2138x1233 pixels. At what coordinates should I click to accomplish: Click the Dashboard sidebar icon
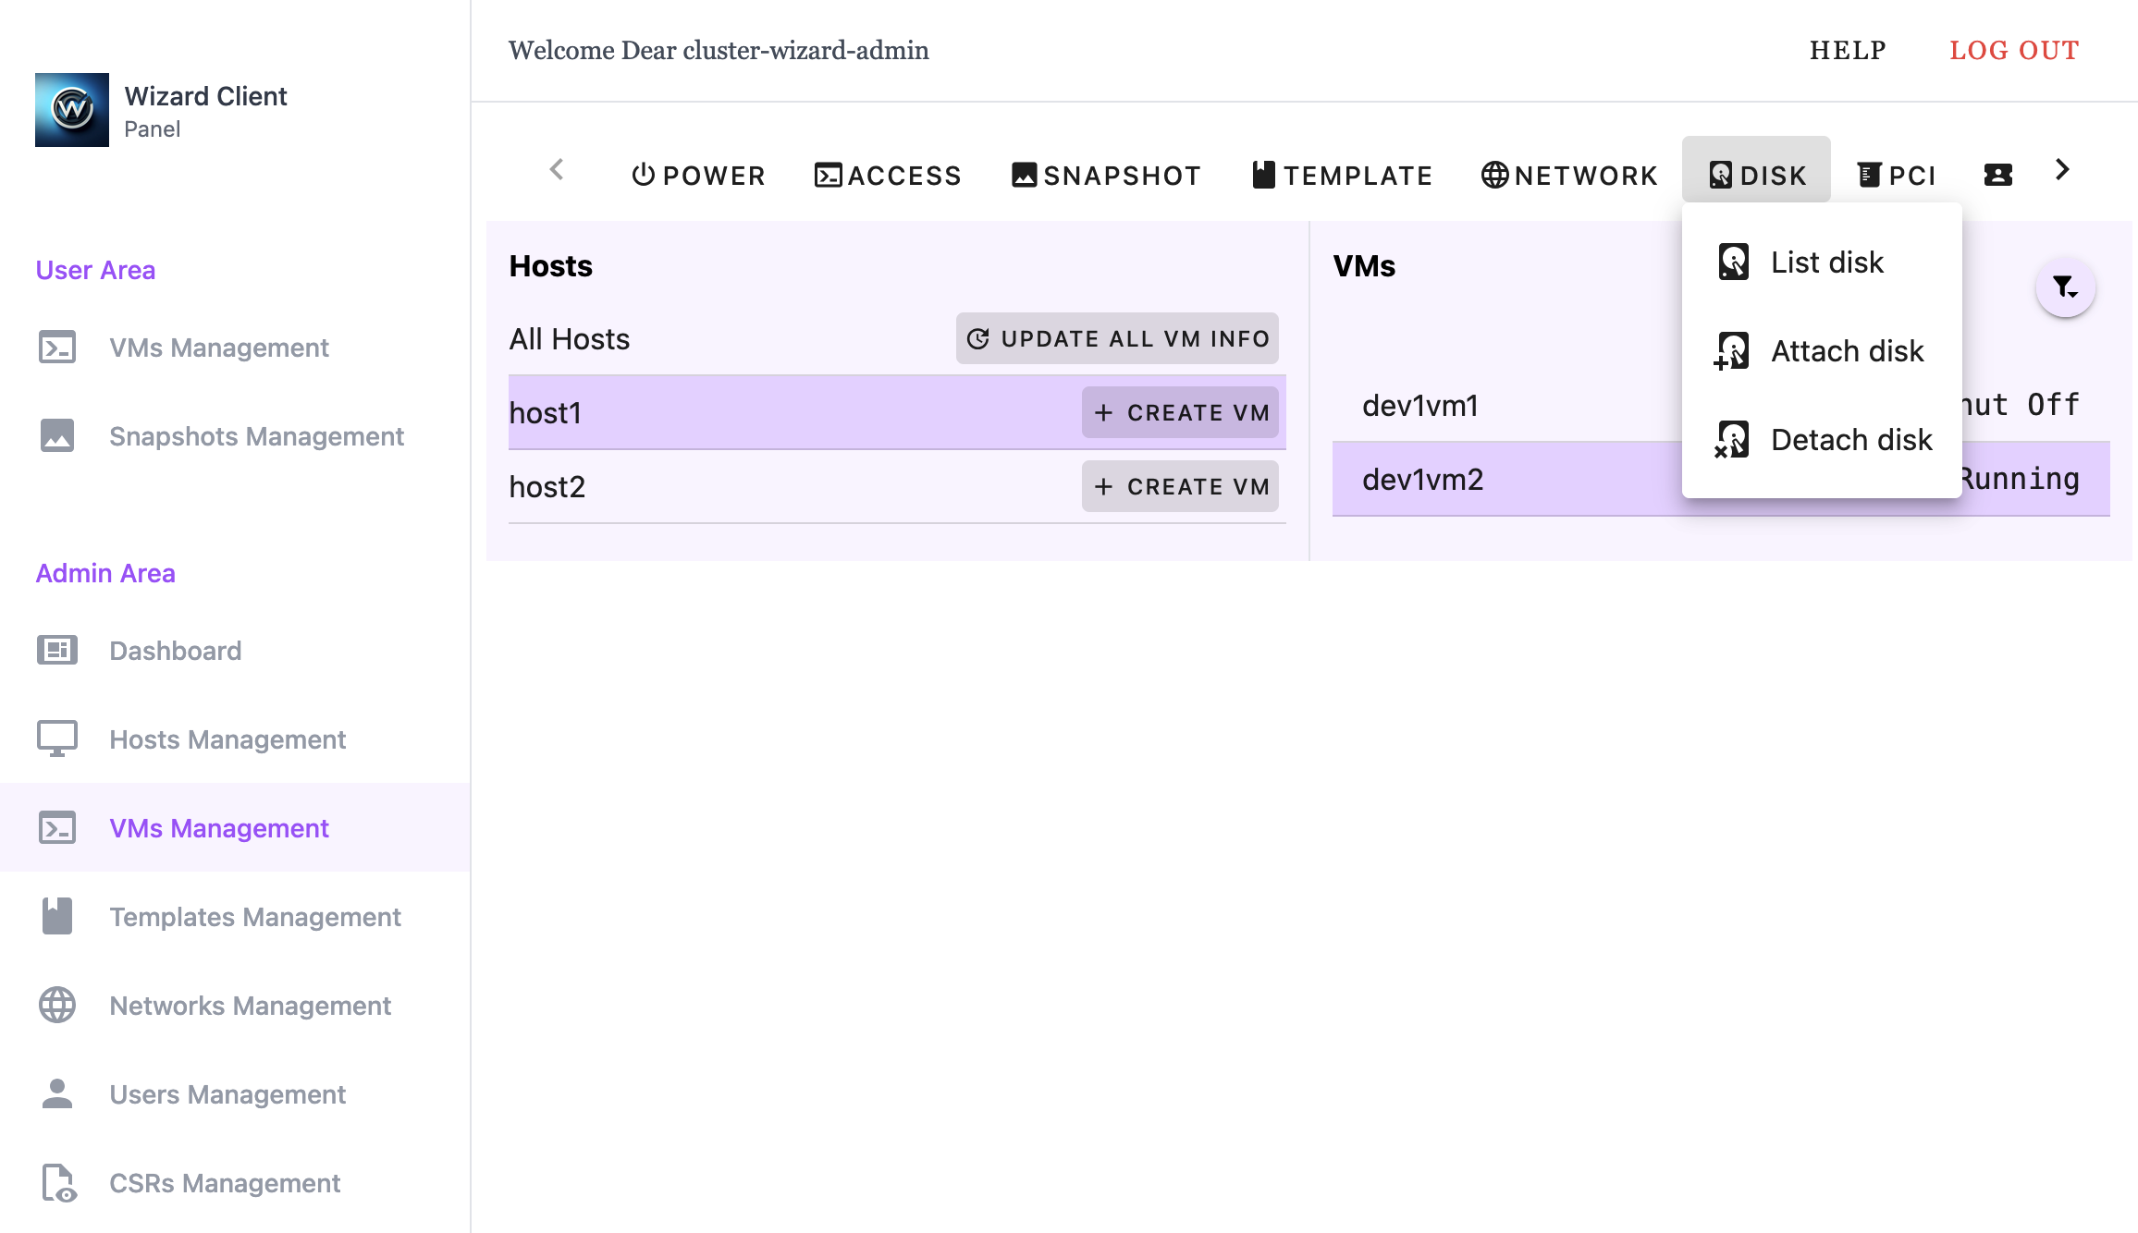57,651
